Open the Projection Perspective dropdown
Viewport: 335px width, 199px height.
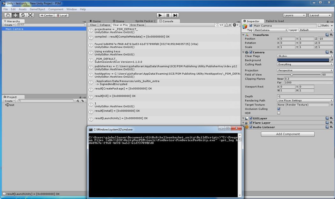coord(305,70)
